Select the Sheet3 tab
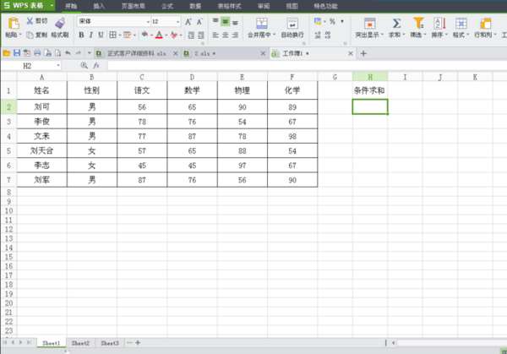507x354 pixels. (x=110, y=343)
